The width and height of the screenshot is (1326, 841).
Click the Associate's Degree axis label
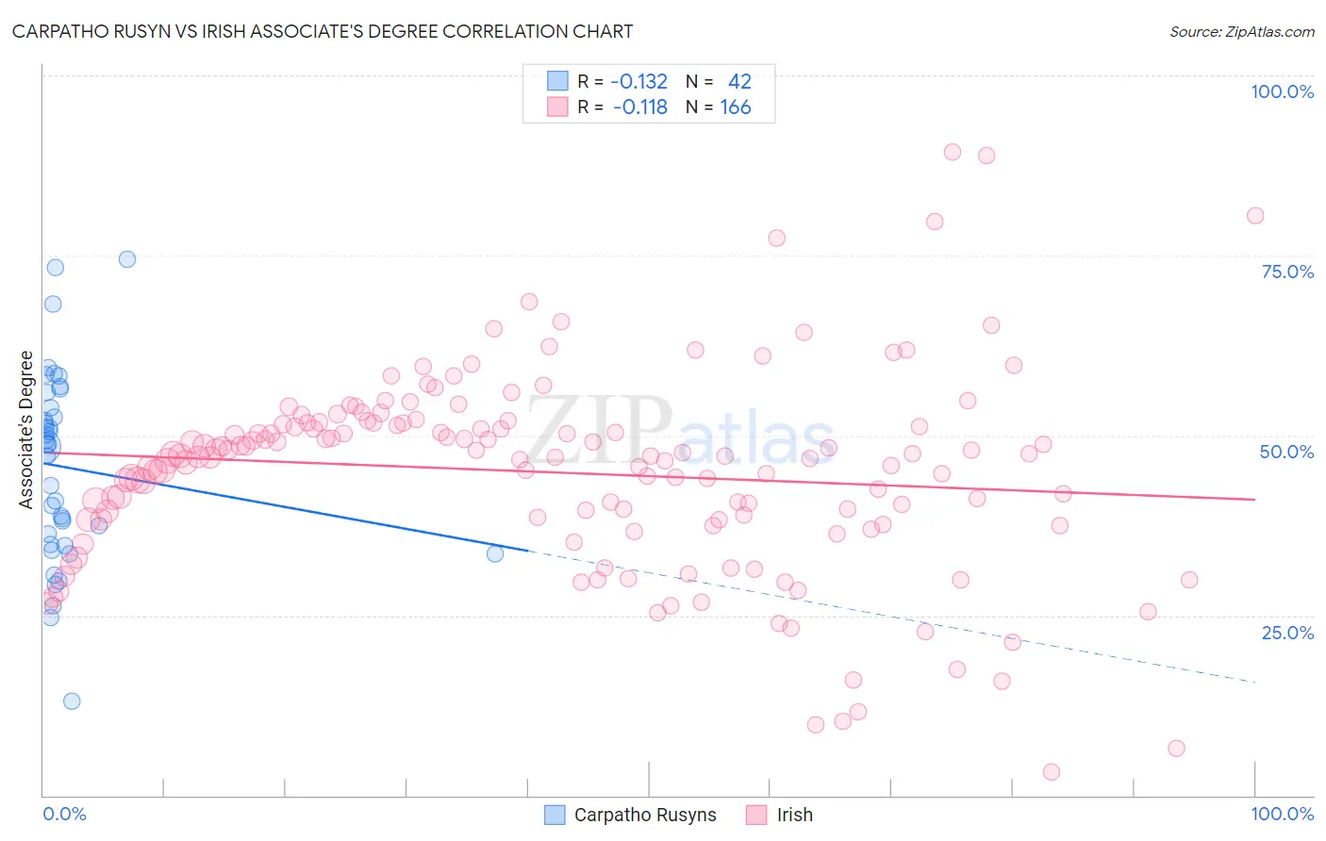coord(25,430)
